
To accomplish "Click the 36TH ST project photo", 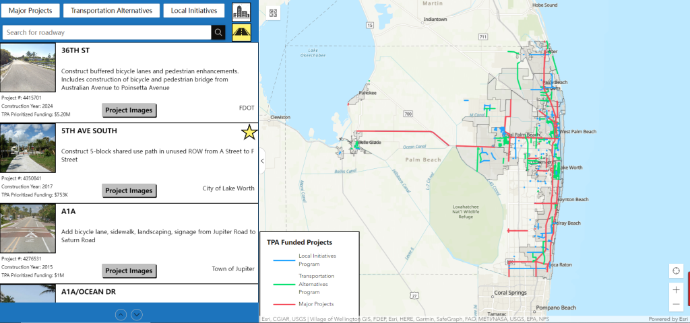I will [28, 68].
